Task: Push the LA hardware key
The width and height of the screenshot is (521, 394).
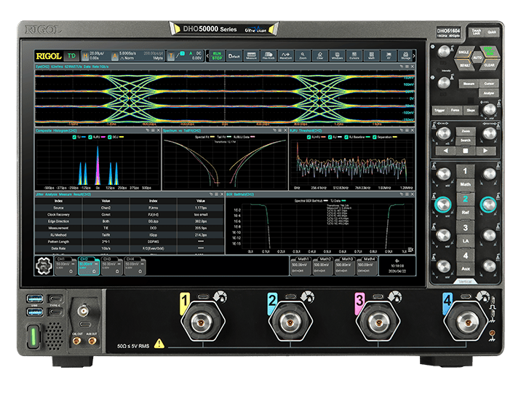Action: (465, 241)
